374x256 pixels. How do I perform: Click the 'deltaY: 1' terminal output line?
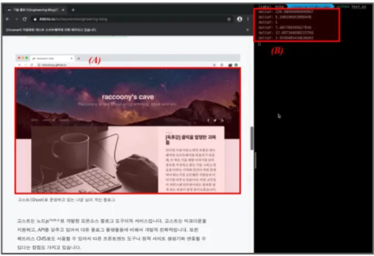coord(268,22)
